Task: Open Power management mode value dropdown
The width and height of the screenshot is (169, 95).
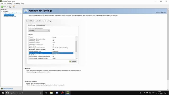Action: point(74,53)
